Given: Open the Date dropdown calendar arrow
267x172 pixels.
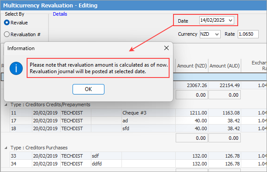Looking at the screenshot, I should pyautogui.click(x=231, y=20).
